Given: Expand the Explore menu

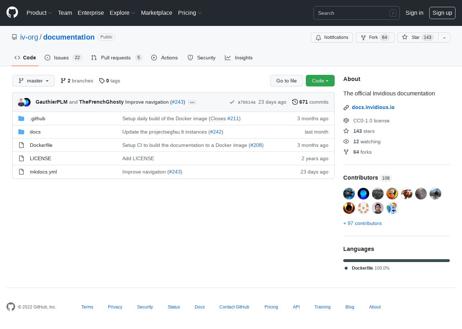Looking at the screenshot, I should click(122, 13).
